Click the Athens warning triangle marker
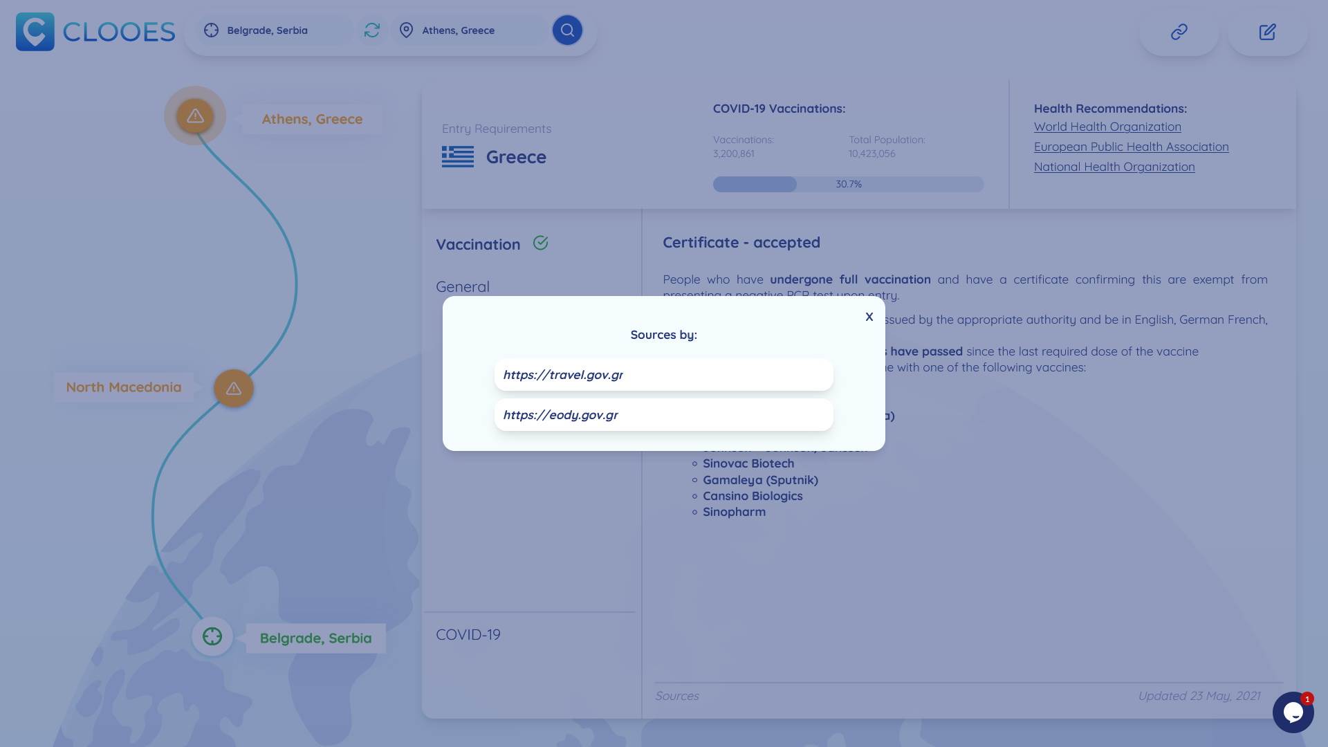The image size is (1328, 747). click(x=195, y=116)
